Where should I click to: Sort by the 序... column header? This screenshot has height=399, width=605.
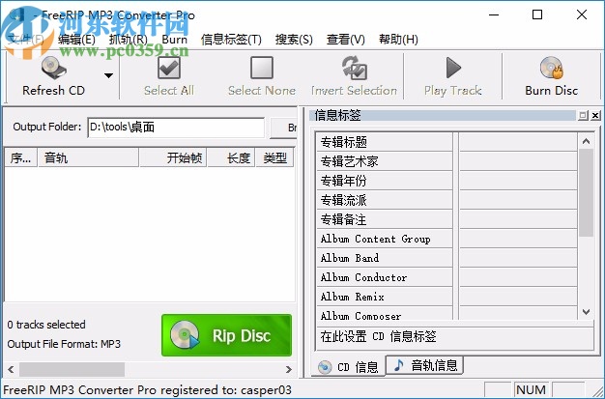21,157
